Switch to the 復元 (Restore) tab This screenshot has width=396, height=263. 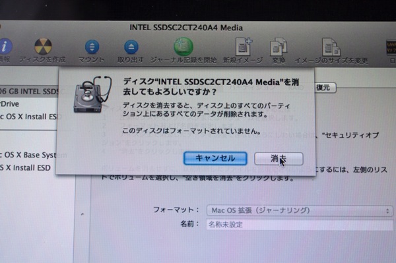[x=325, y=88]
